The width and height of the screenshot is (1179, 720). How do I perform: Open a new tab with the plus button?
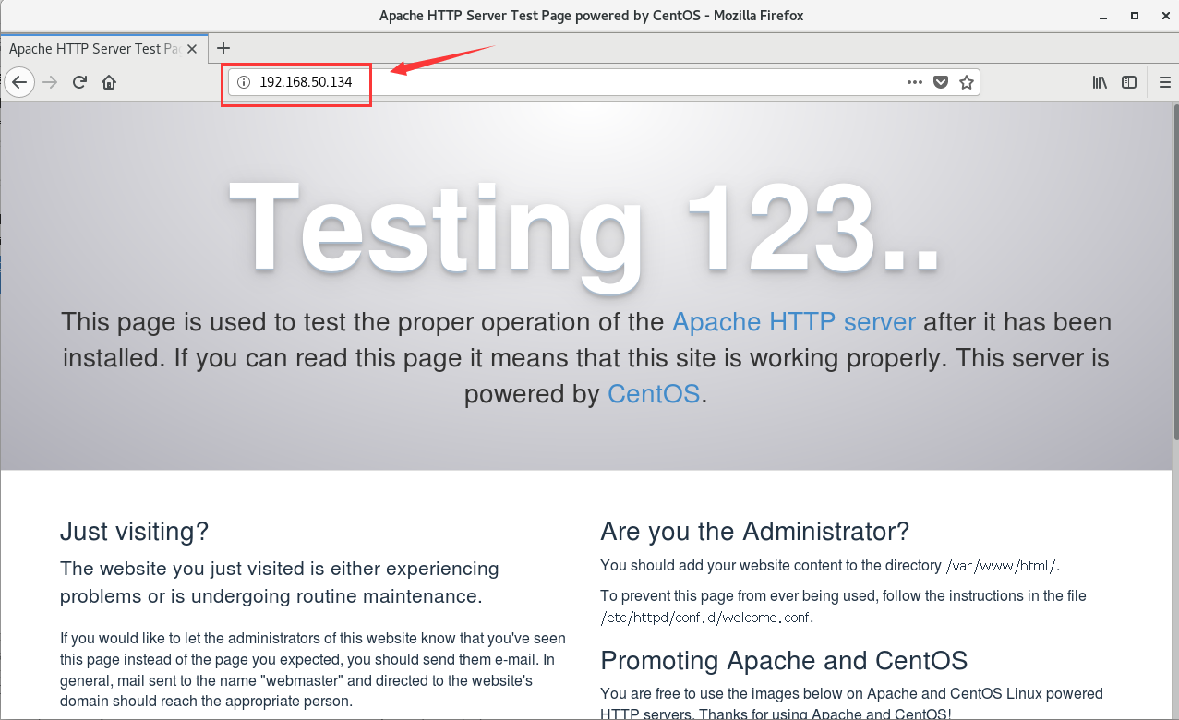coord(223,48)
